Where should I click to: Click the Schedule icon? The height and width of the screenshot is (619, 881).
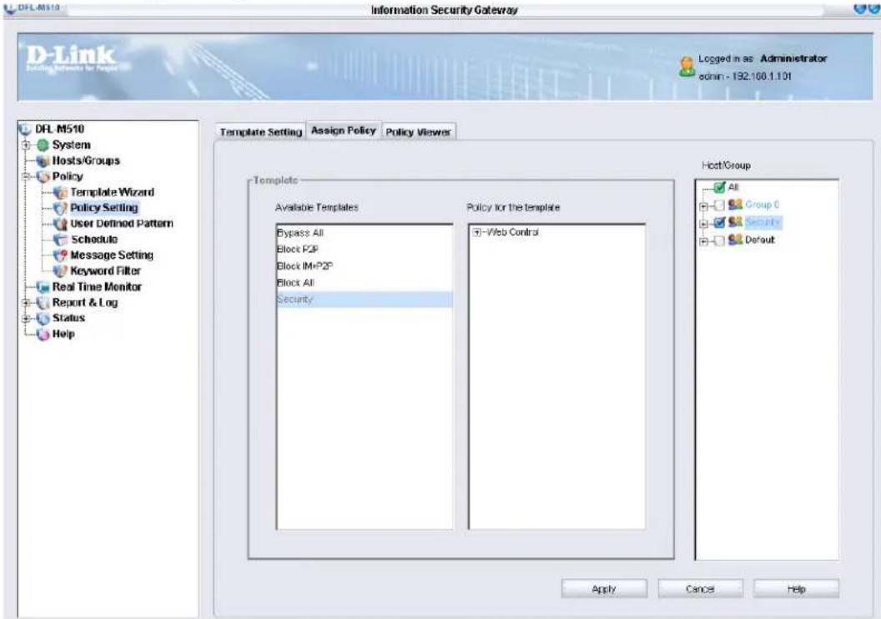[60, 240]
